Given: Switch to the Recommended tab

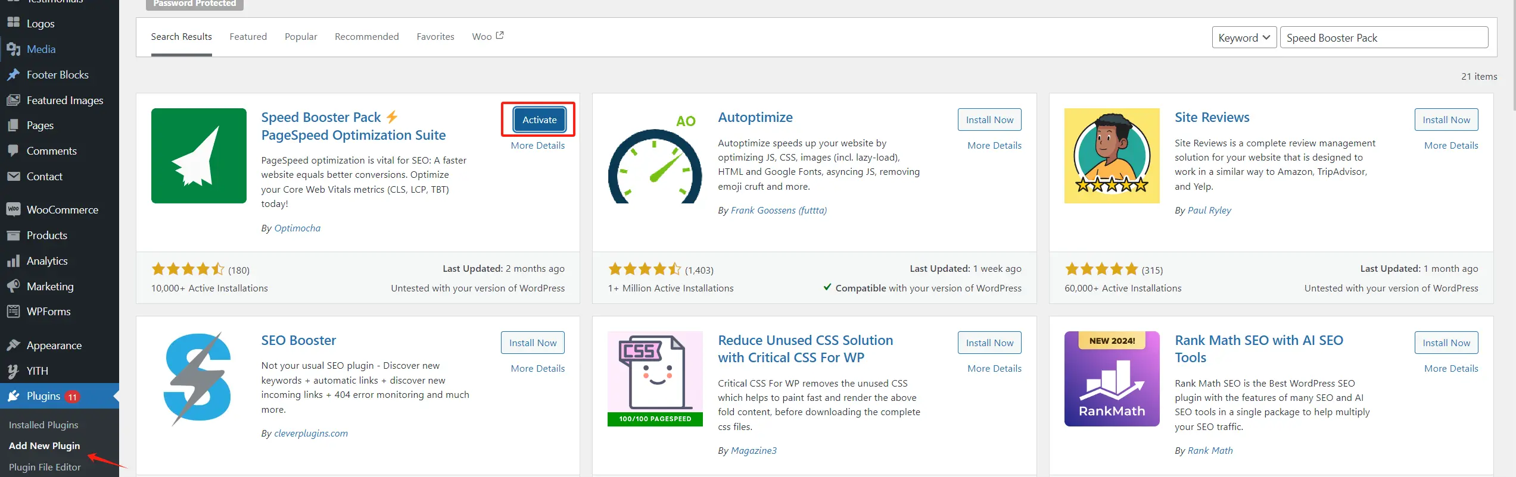Looking at the screenshot, I should click(x=367, y=37).
